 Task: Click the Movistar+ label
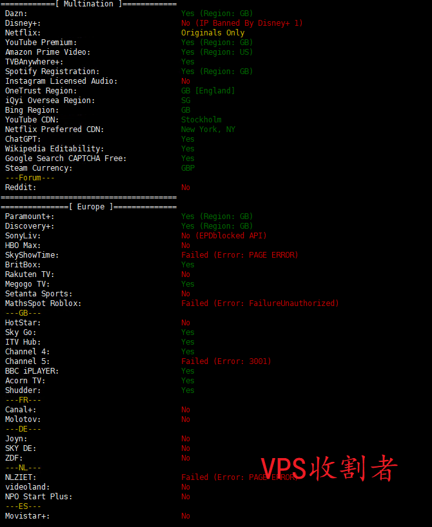27,516
